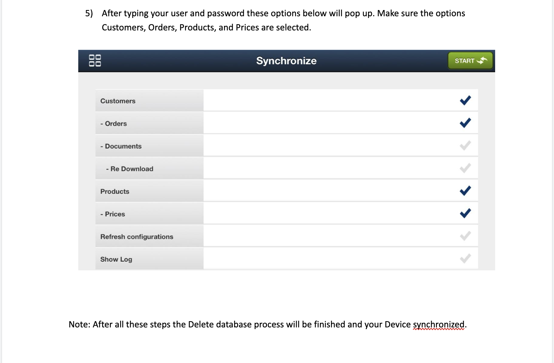
Task: Toggle the Orders checkmark
Action: pos(465,123)
